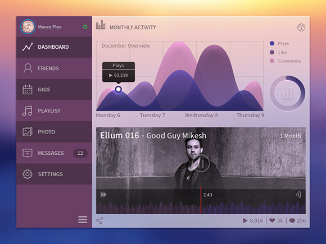Image resolution: width=326 pixels, height=244 pixels.
Task: Toggle the Plays legend dot
Action: pos(272,43)
